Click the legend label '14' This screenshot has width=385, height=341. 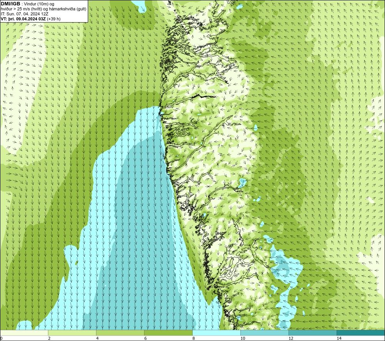339,338
